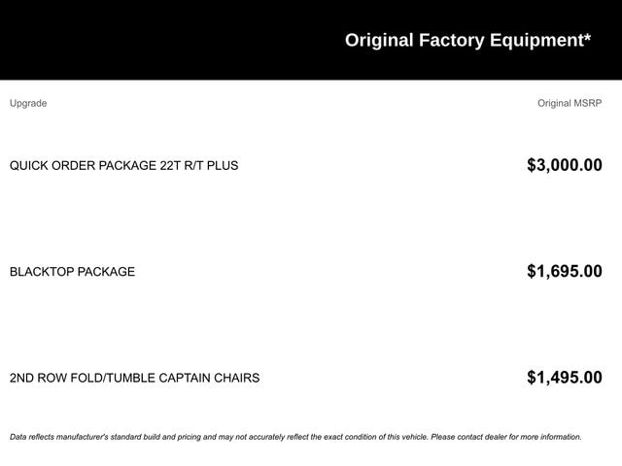Click the word BLACKTOP in second row

(x=44, y=272)
